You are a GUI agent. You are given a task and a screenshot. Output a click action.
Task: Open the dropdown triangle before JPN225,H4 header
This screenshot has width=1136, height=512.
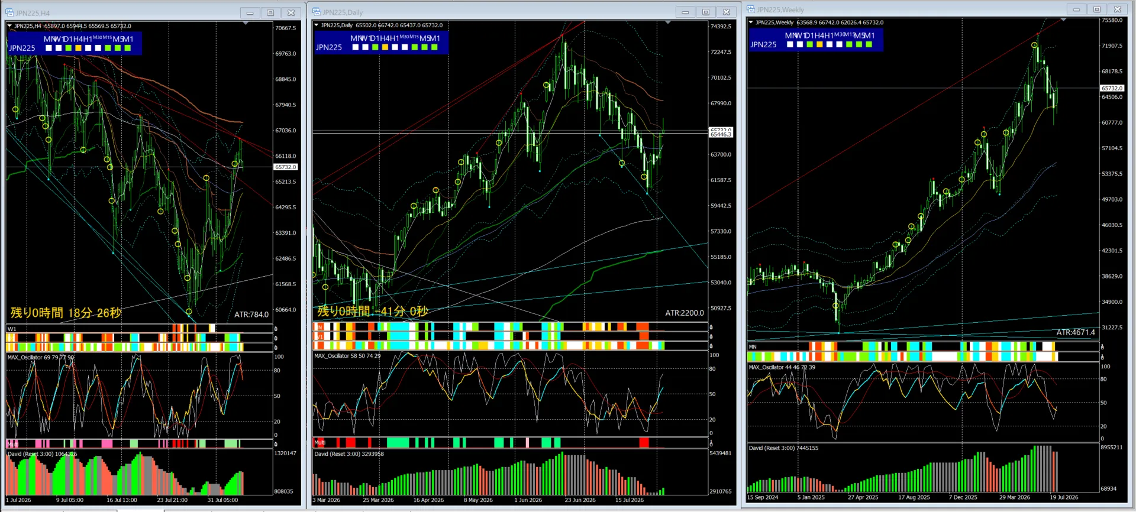click(9, 26)
